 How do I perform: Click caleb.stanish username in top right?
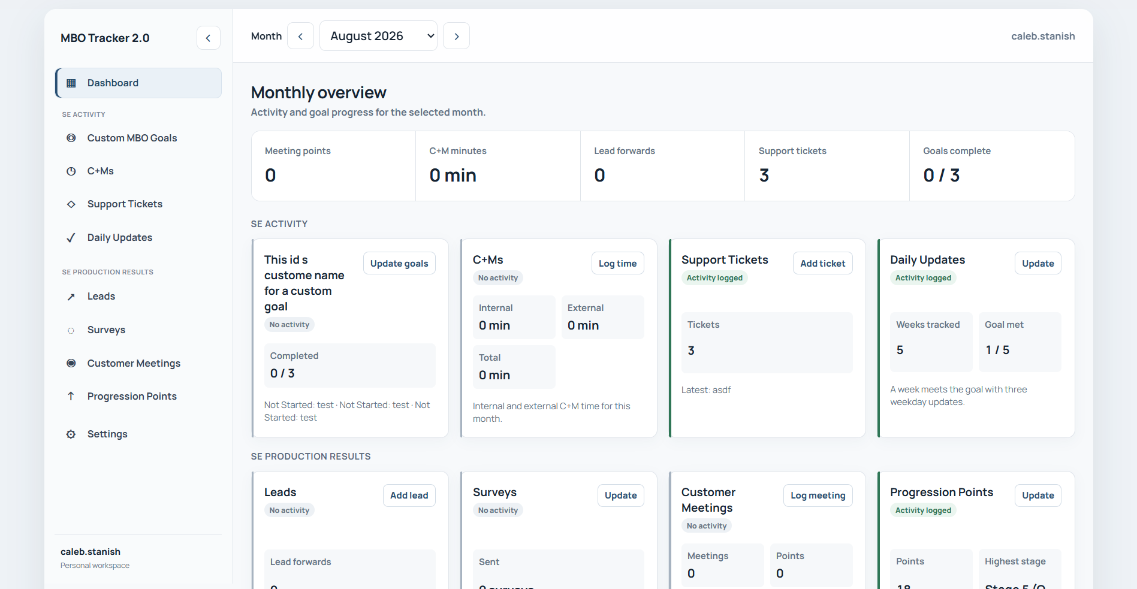[x=1043, y=36]
